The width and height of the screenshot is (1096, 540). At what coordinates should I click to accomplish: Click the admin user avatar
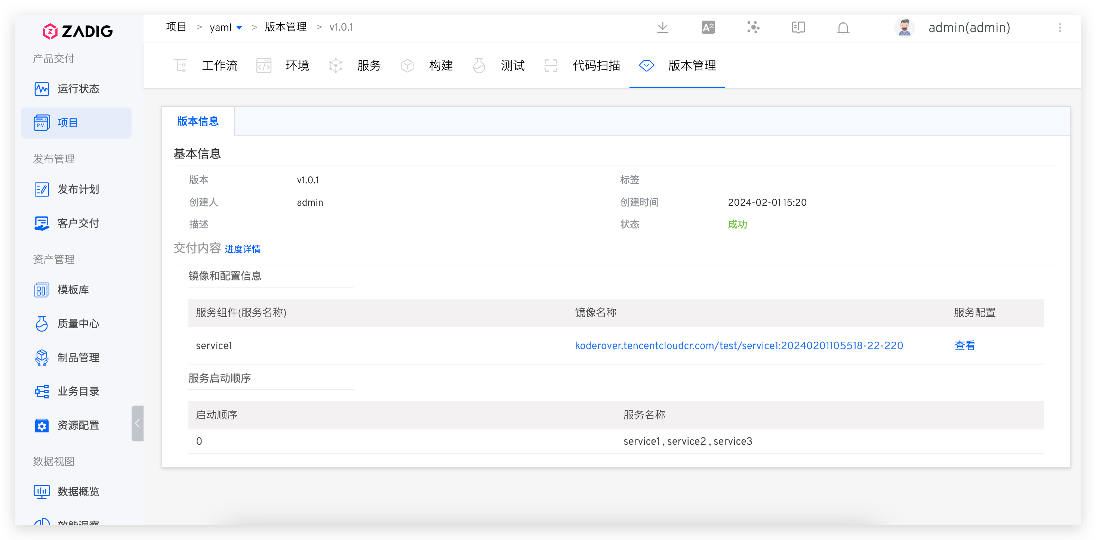point(905,27)
